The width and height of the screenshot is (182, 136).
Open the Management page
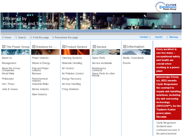coord(9,63)
